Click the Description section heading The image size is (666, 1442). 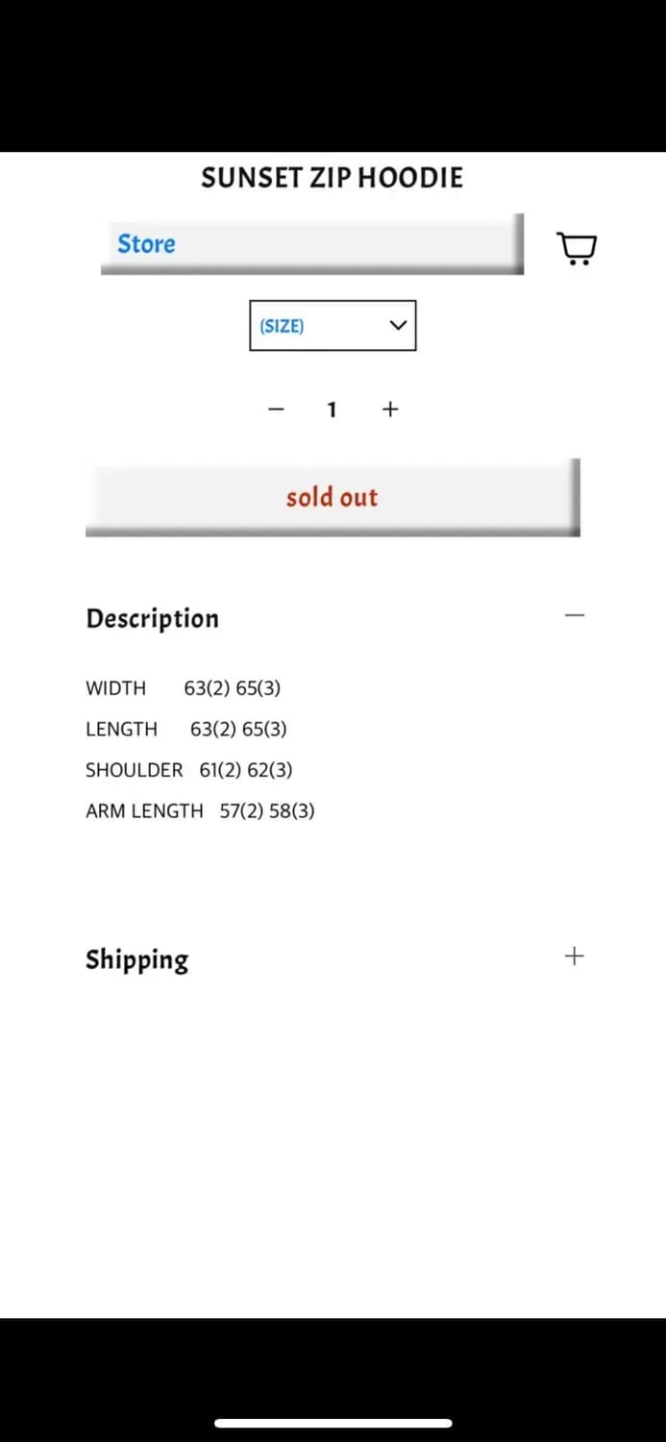point(153,618)
